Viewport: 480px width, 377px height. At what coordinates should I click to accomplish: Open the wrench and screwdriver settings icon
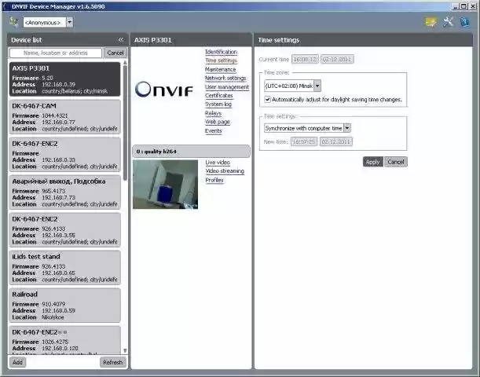[449, 22]
